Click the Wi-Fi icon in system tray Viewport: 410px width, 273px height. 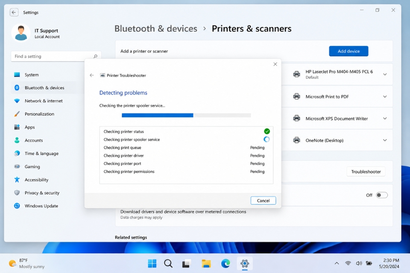coord(348,263)
